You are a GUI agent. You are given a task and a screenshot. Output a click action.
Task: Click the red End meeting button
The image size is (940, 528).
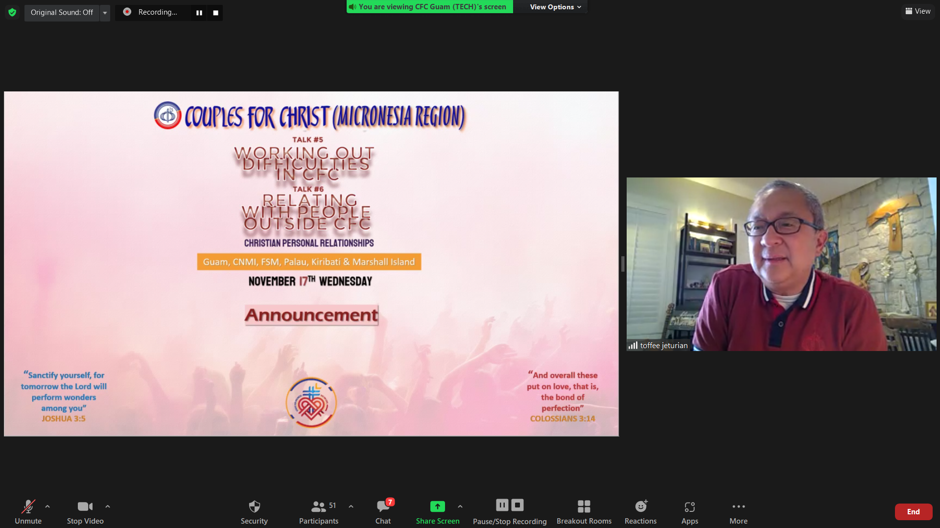[913, 512]
